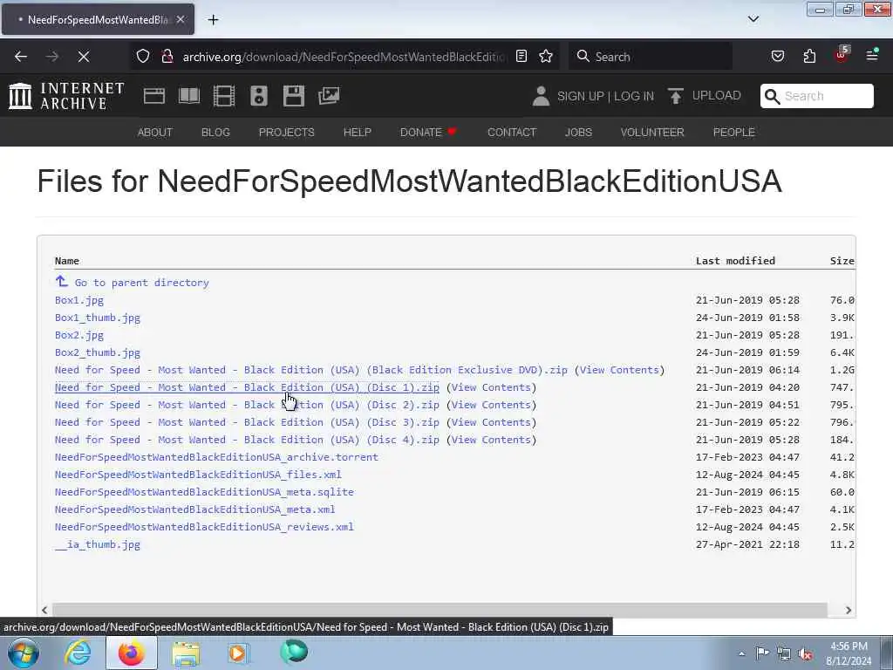Open the VOLUNTEER menu item
This screenshot has width=893, height=670.
click(x=652, y=133)
